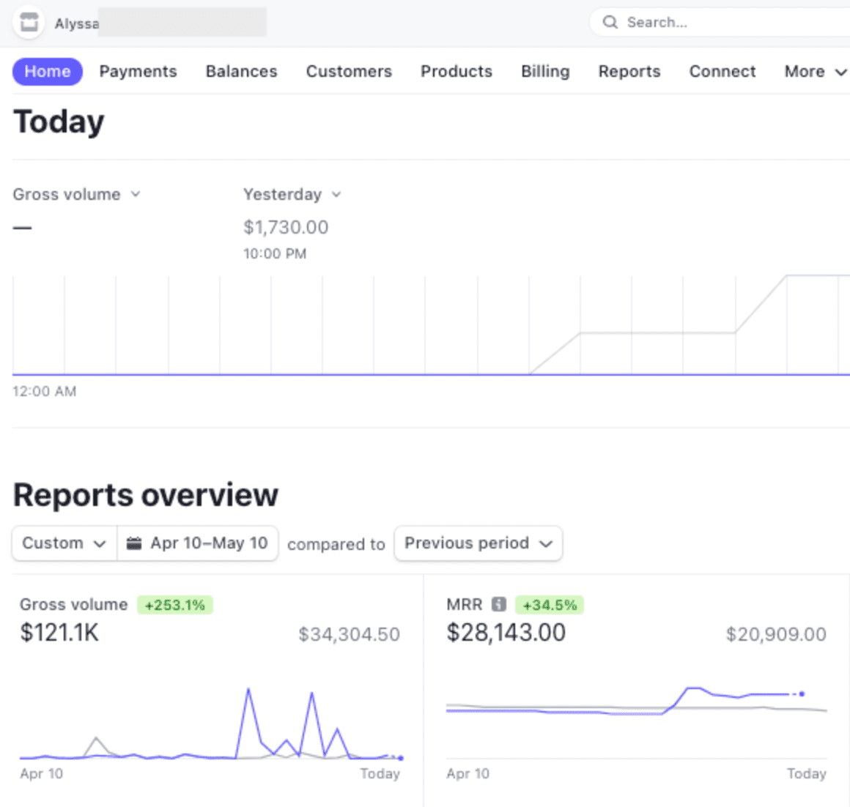Open the Products section
This screenshot has width=850, height=807.
point(456,72)
